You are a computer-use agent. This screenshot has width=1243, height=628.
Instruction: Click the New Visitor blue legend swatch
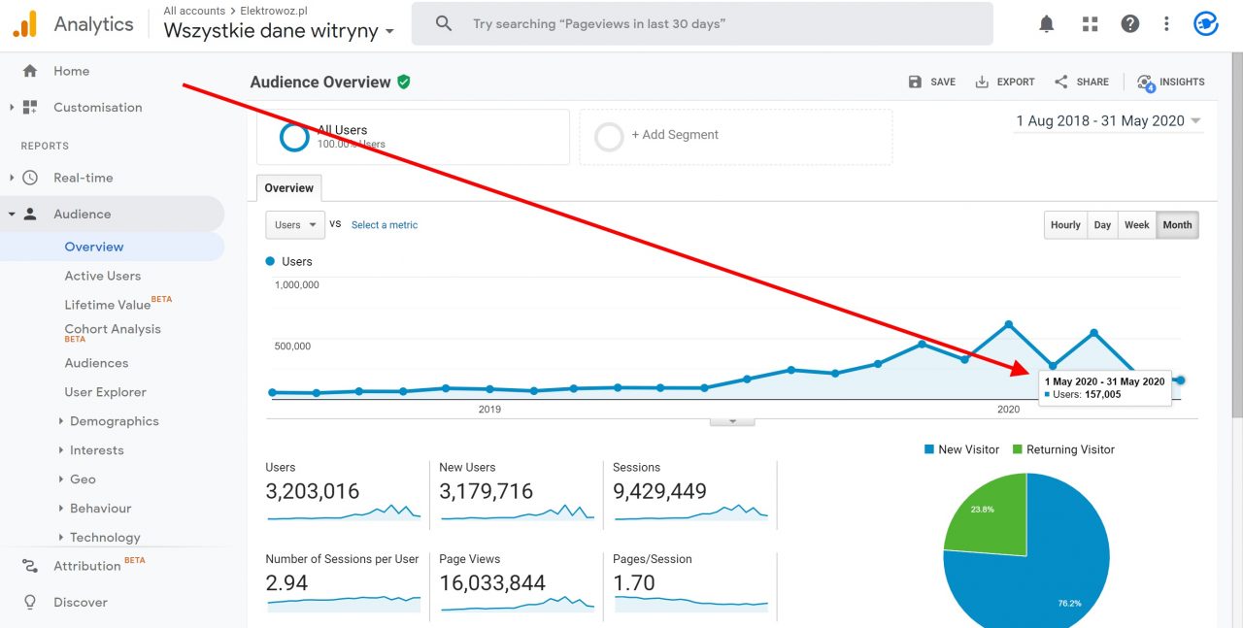coord(929,449)
